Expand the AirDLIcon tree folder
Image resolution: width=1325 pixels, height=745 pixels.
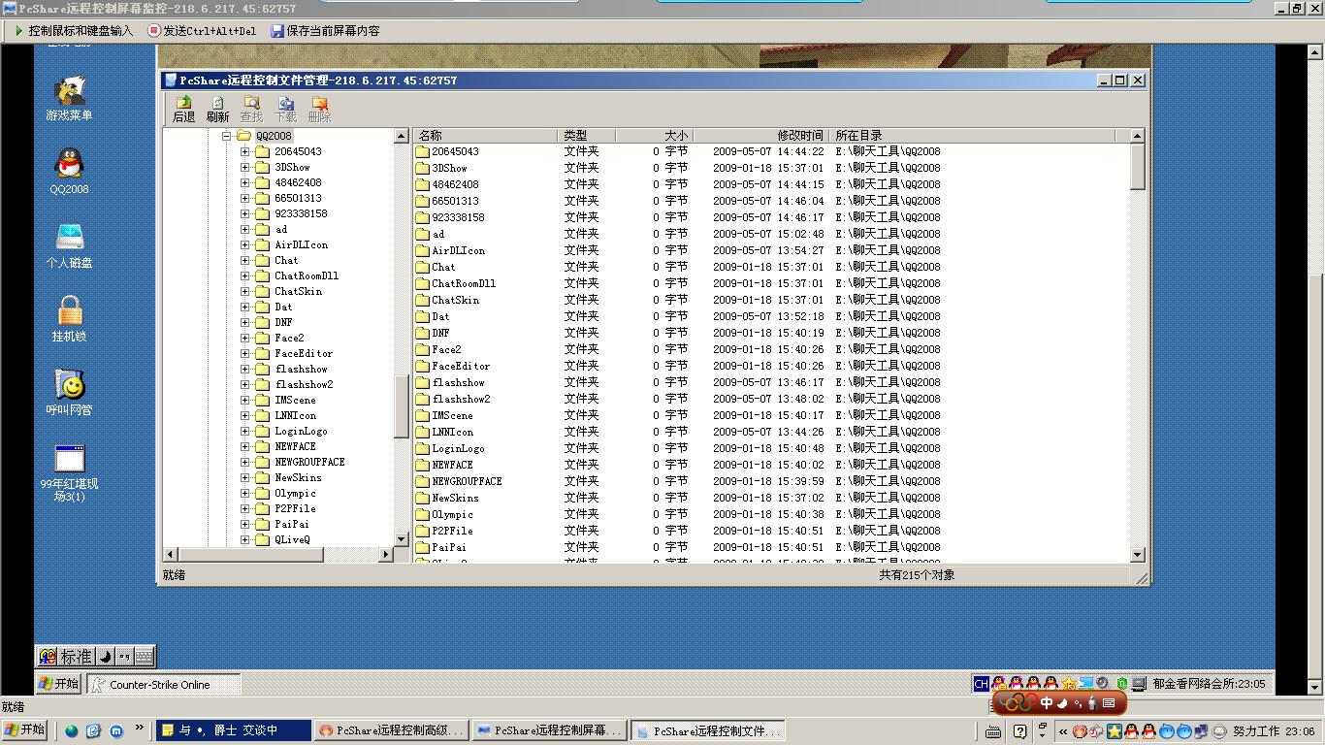pos(245,245)
